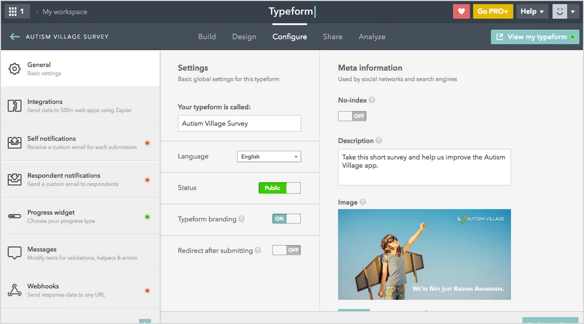Open Progress widget section
Screen dimensions: 584x324
click(80, 216)
